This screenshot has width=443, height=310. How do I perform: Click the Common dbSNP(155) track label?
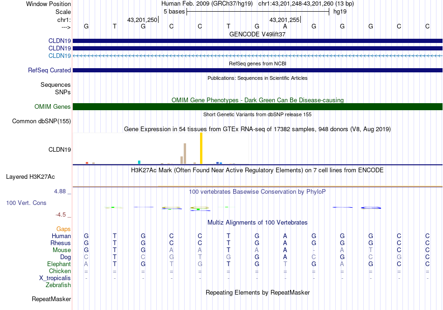(42, 121)
